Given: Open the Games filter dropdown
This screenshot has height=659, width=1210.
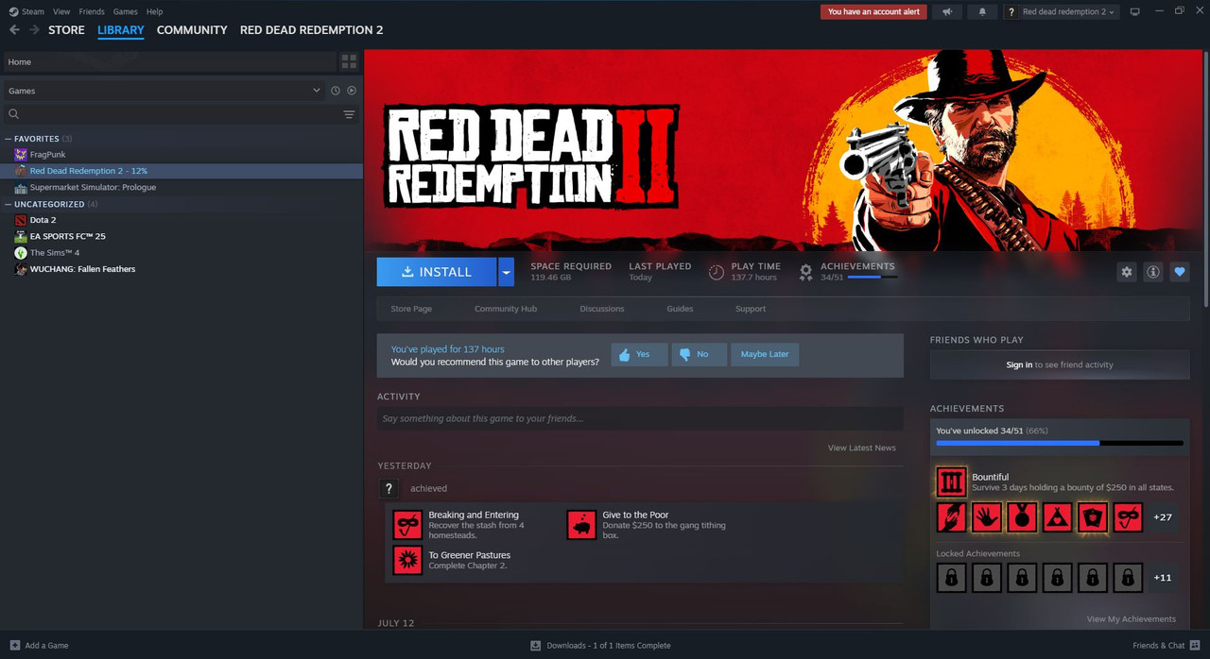Looking at the screenshot, I should [164, 91].
